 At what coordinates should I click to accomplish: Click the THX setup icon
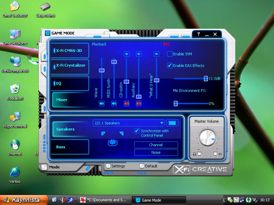tap(172, 123)
